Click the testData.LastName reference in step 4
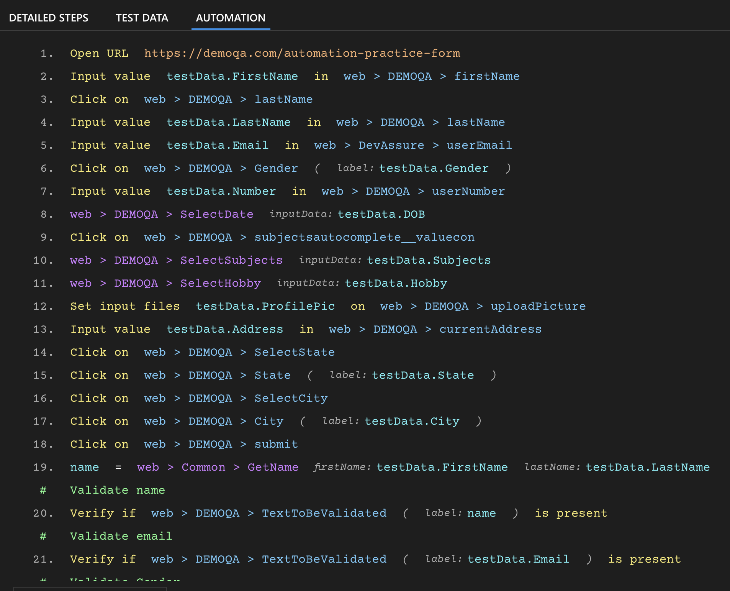The height and width of the screenshot is (591, 730). click(x=229, y=122)
